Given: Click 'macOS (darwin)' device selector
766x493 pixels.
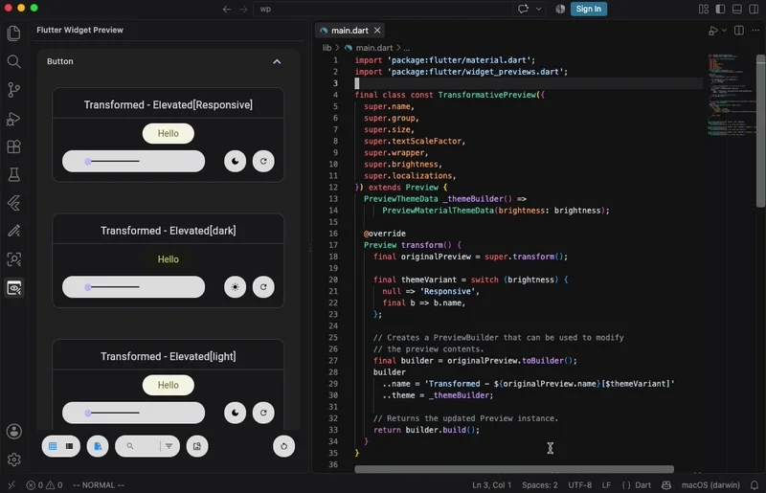Looking at the screenshot, I should 710,485.
